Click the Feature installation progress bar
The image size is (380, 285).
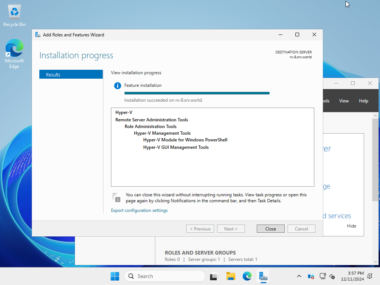pos(197,93)
